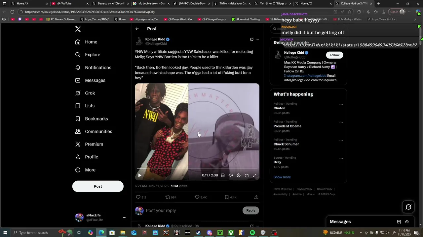Switch to the Dexerto on X tab
The height and width of the screenshot is (237, 423).
pos(111,4)
